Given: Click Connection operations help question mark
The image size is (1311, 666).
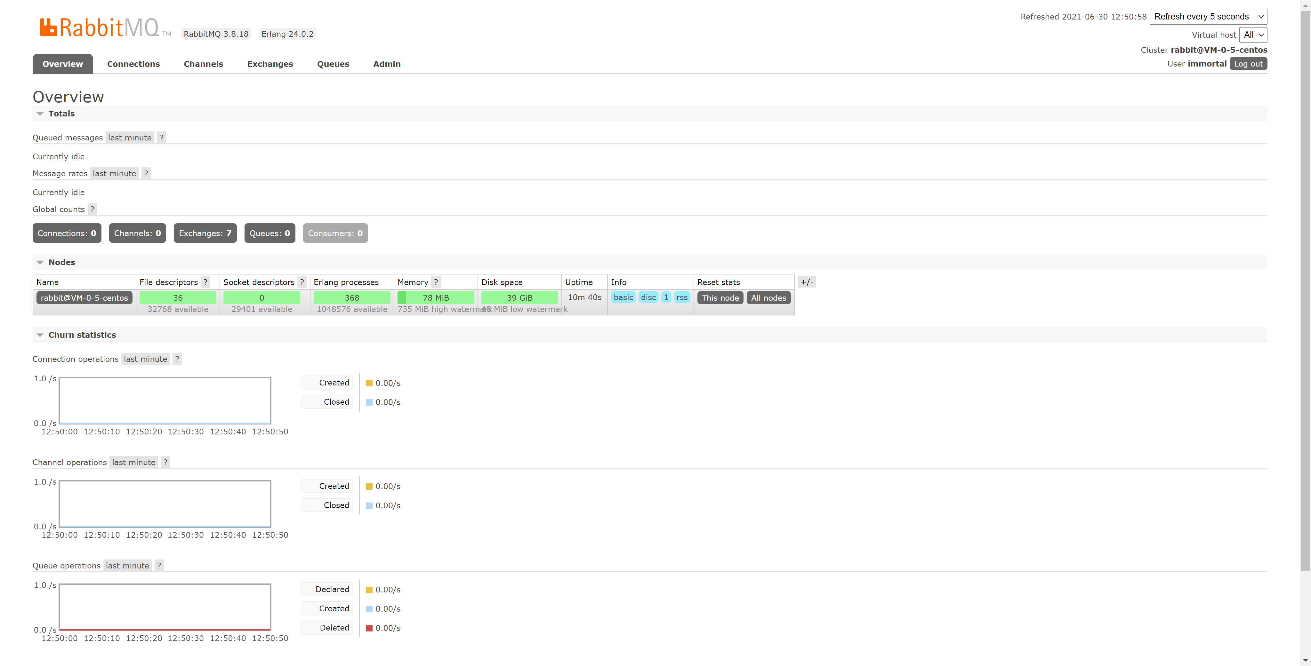Looking at the screenshot, I should (x=177, y=359).
